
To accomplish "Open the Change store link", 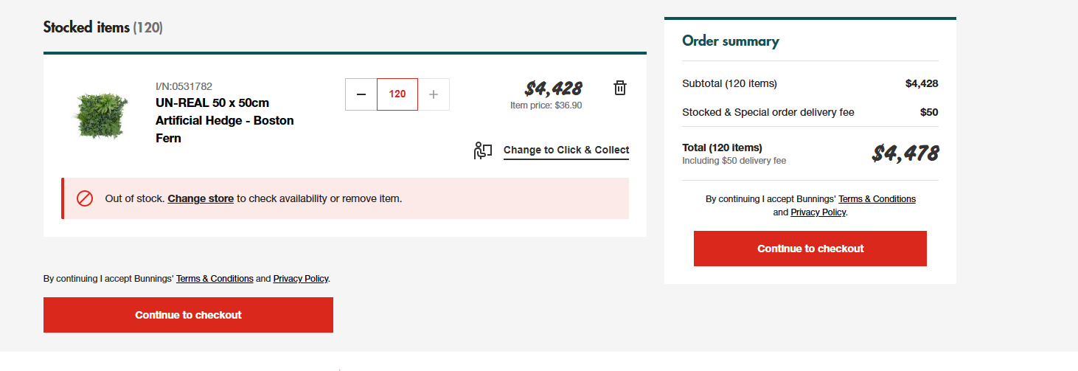I will click(201, 198).
